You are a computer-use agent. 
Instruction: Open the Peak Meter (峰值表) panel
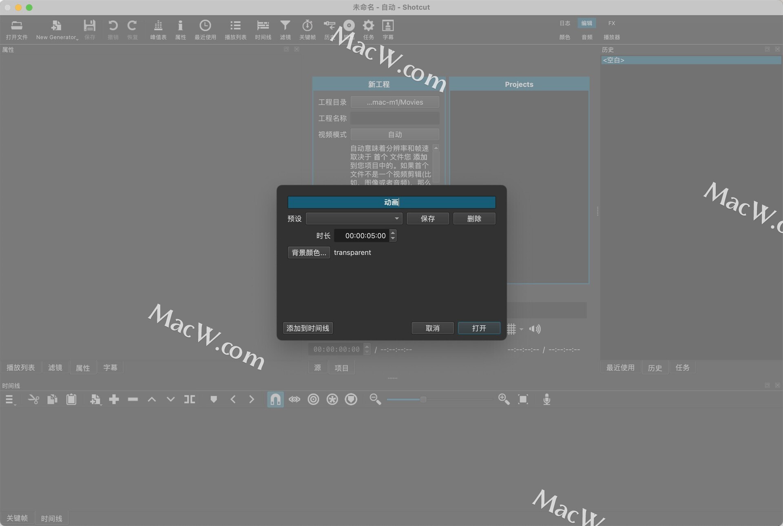[x=158, y=30]
